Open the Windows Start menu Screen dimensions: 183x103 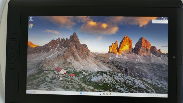(x=81, y=94)
